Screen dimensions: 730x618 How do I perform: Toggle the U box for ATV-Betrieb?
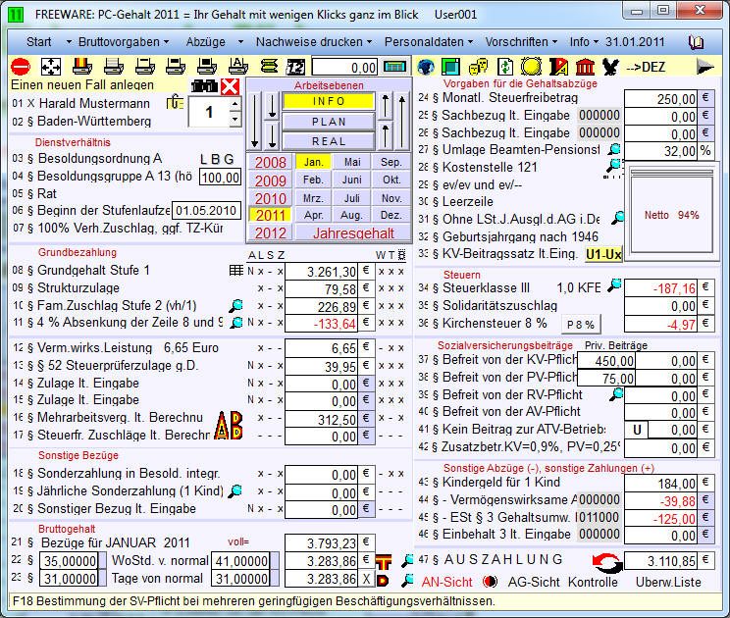click(637, 430)
